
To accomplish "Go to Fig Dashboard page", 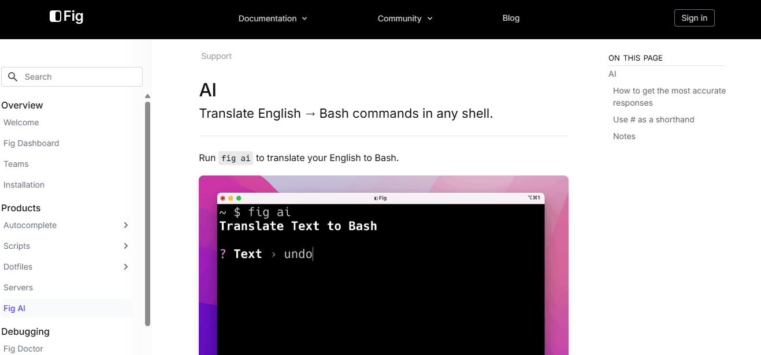I will pos(31,143).
